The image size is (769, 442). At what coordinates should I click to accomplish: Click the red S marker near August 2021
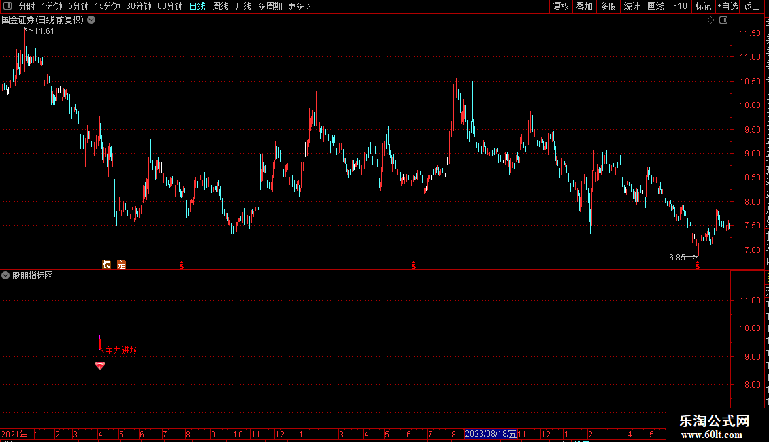coord(182,265)
